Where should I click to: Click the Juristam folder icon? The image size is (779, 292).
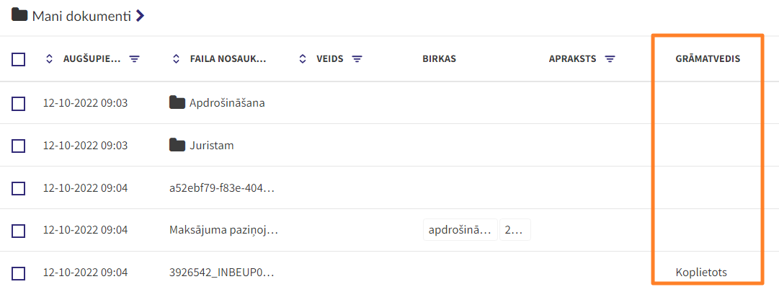177,145
